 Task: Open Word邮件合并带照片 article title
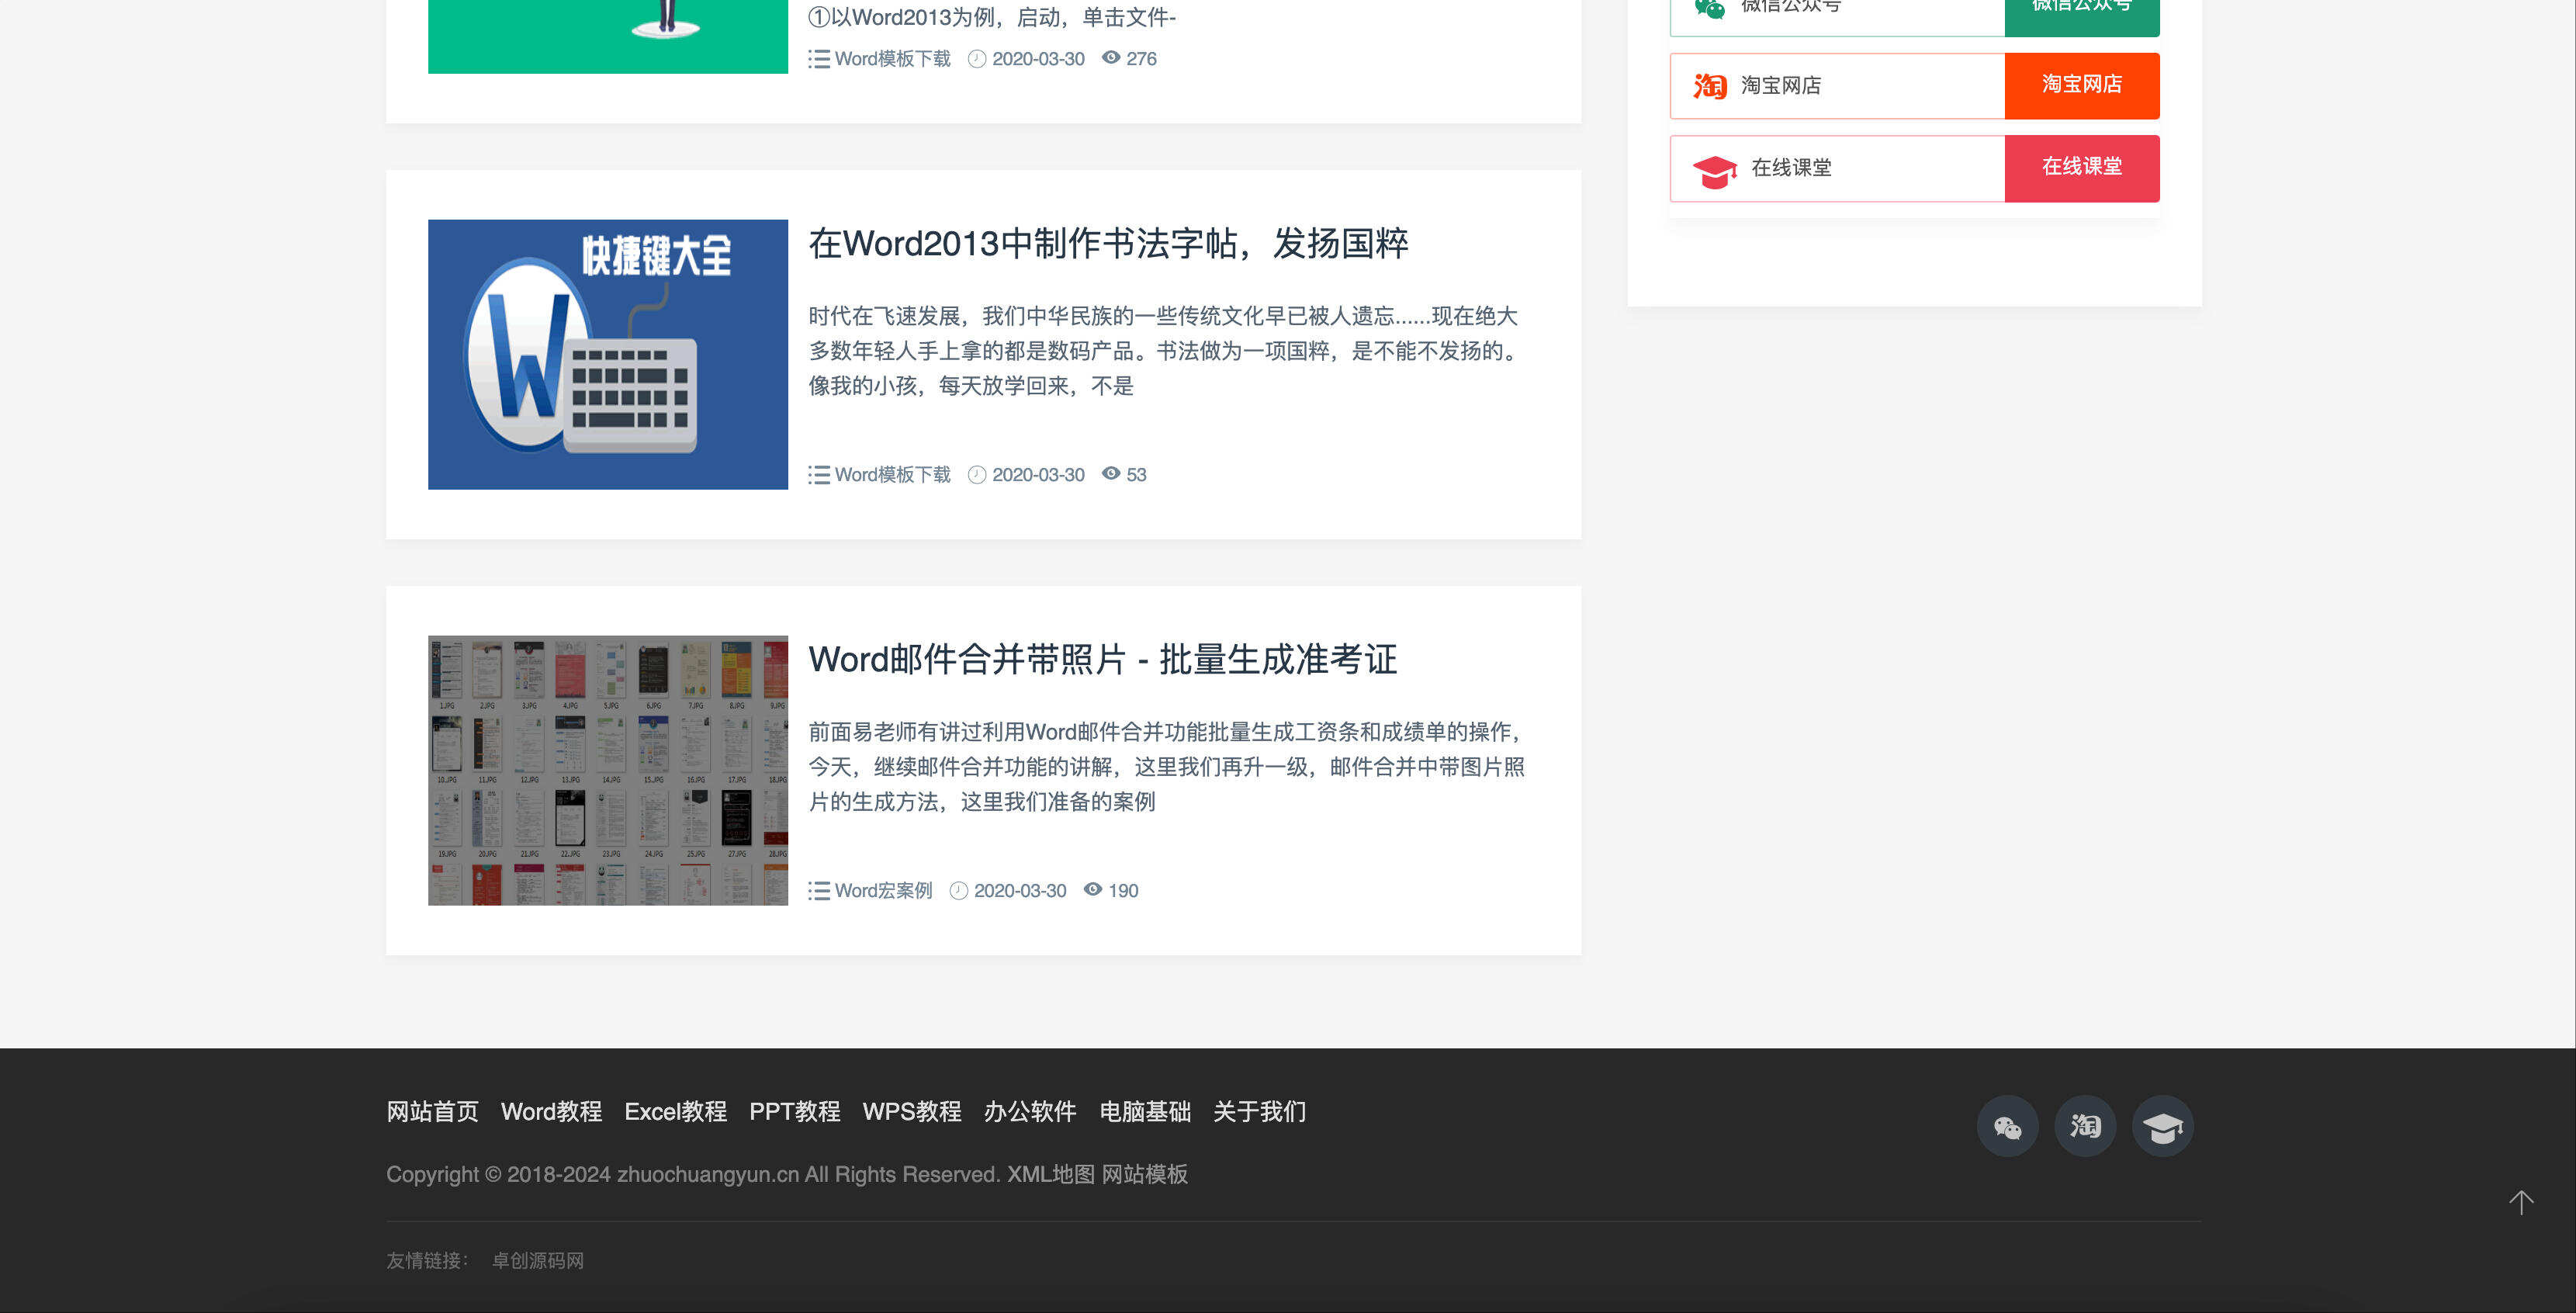(x=1102, y=659)
